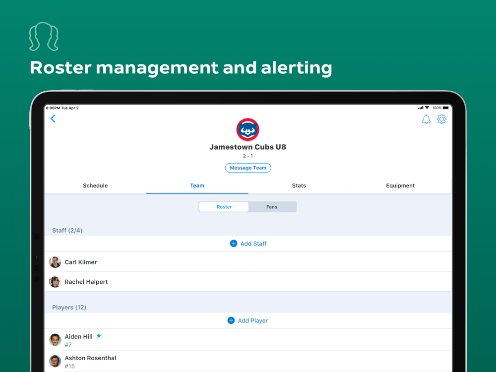Switch to the Fans segment
This screenshot has width=496, height=372.
272,207
